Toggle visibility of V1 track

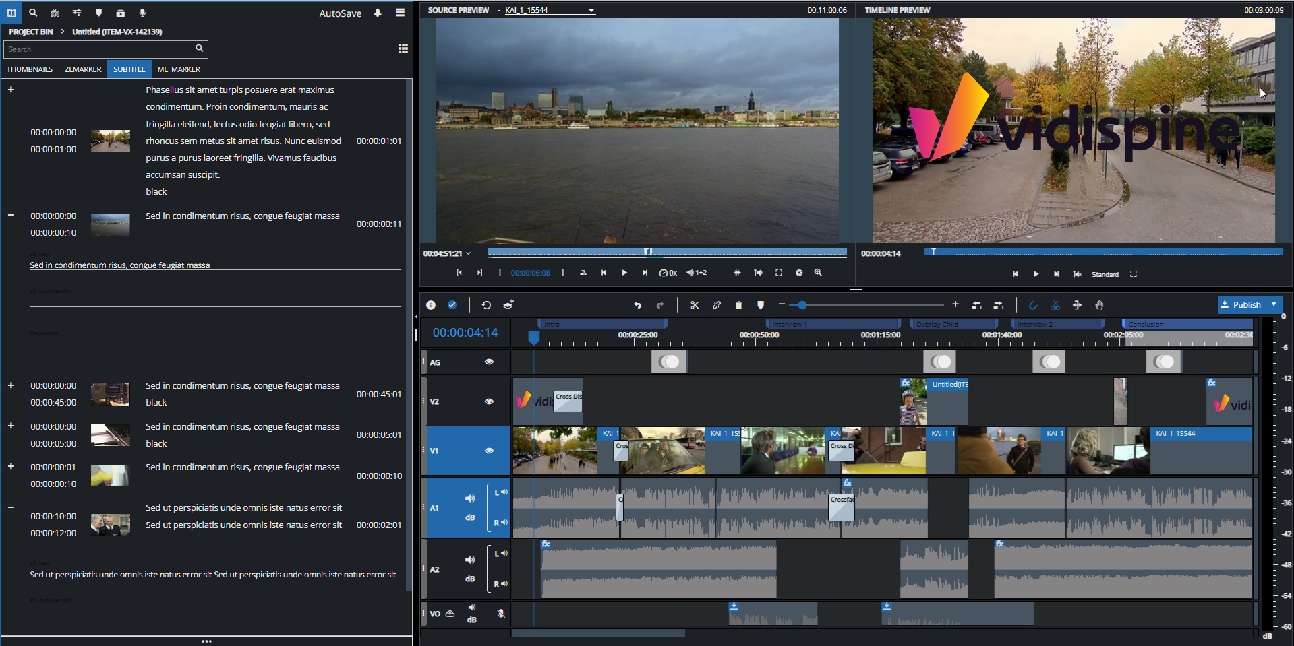[489, 451]
